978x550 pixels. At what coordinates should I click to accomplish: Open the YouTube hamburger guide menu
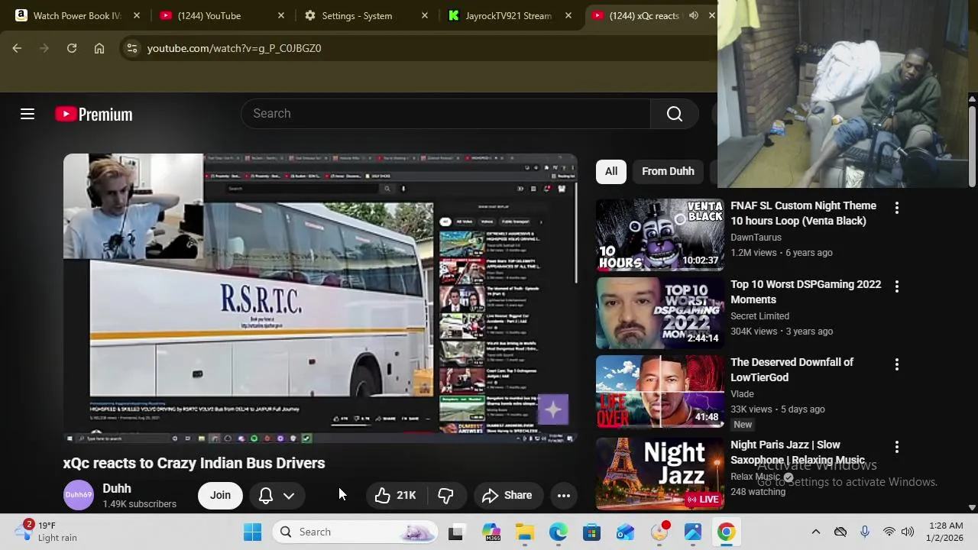coord(28,114)
